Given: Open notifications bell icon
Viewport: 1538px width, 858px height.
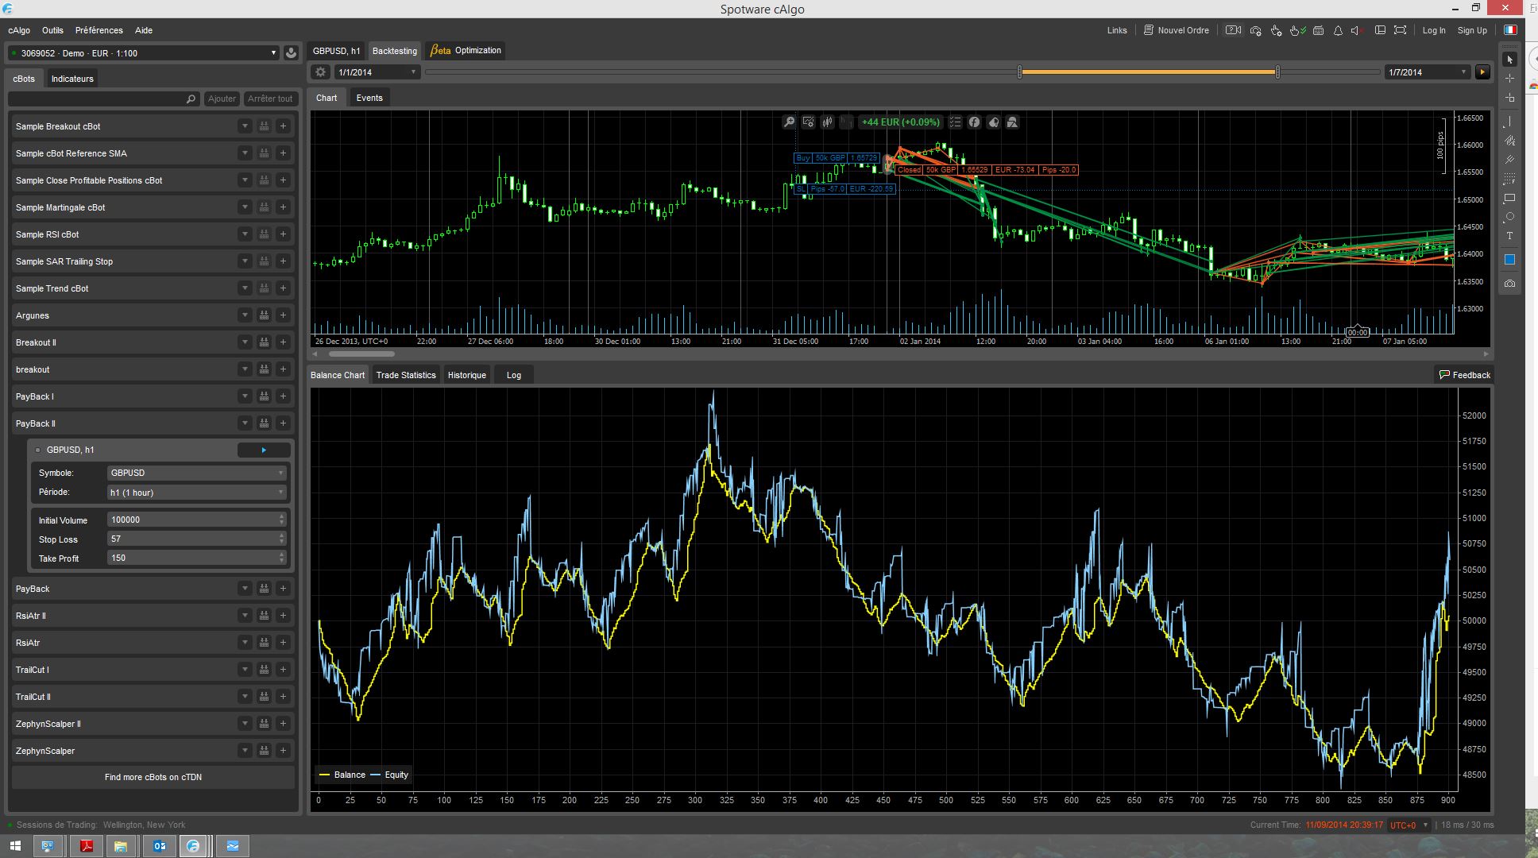Looking at the screenshot, I should tap(1338, 30).
